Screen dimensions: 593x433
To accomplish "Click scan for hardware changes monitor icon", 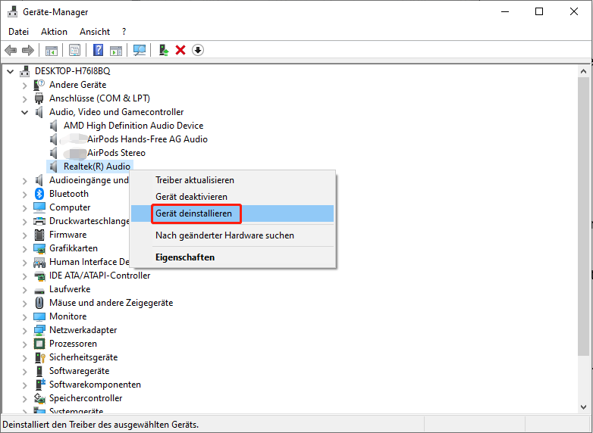I will click(x=140, y=50).
